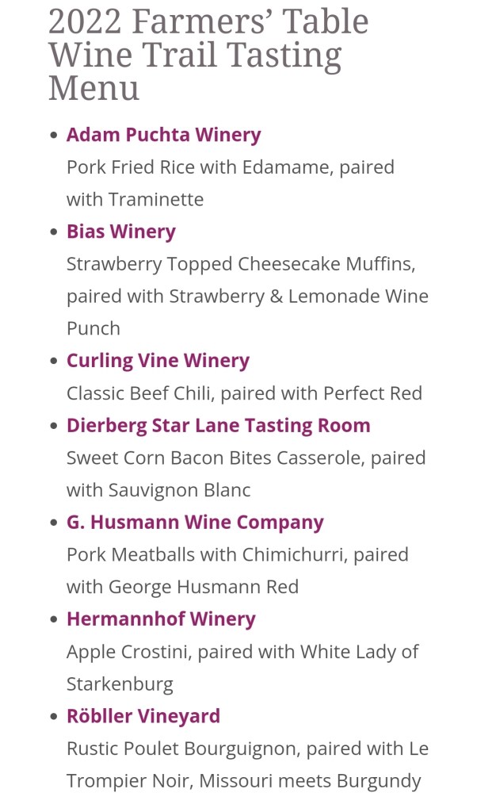This screenshot has height=812, width=477.
Task: Follow the G. Husmann Wine Company link
Action: point(195,523)
